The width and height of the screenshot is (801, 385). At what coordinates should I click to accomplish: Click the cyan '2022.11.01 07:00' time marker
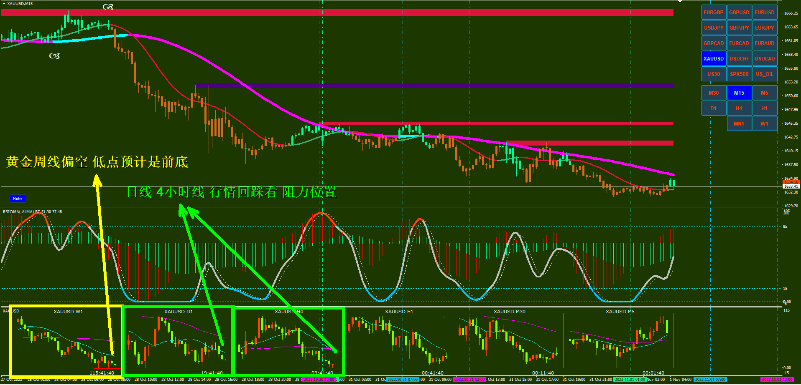pyautogui.click(x=710, y=380)
